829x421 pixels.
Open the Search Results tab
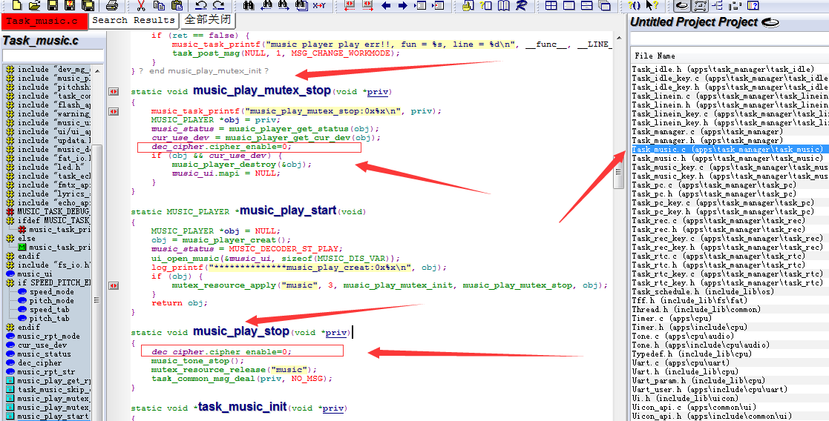pos(134,20)
